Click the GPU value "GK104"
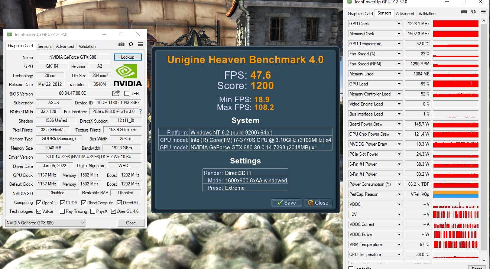490x269 pixels. point(52,66)
